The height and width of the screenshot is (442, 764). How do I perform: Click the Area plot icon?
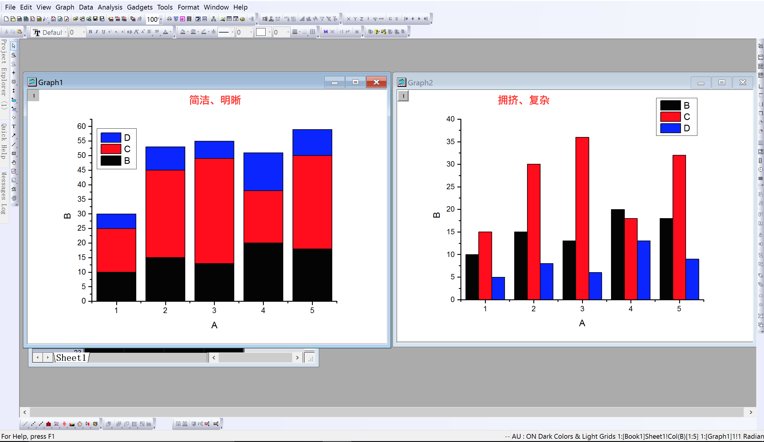tap(72, 424)
